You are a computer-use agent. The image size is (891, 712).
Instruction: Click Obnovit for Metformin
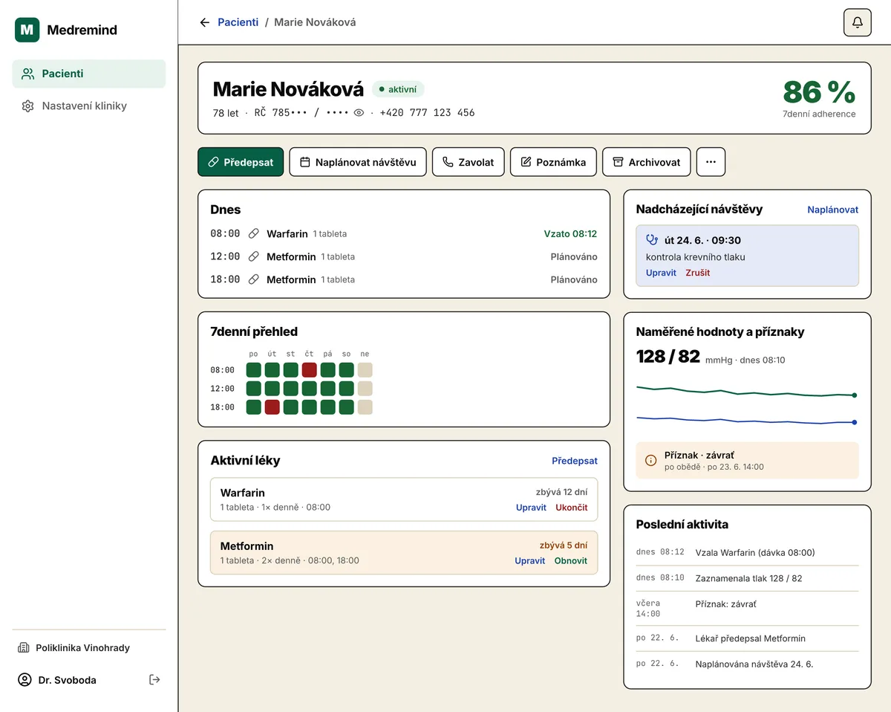[571, 561]
